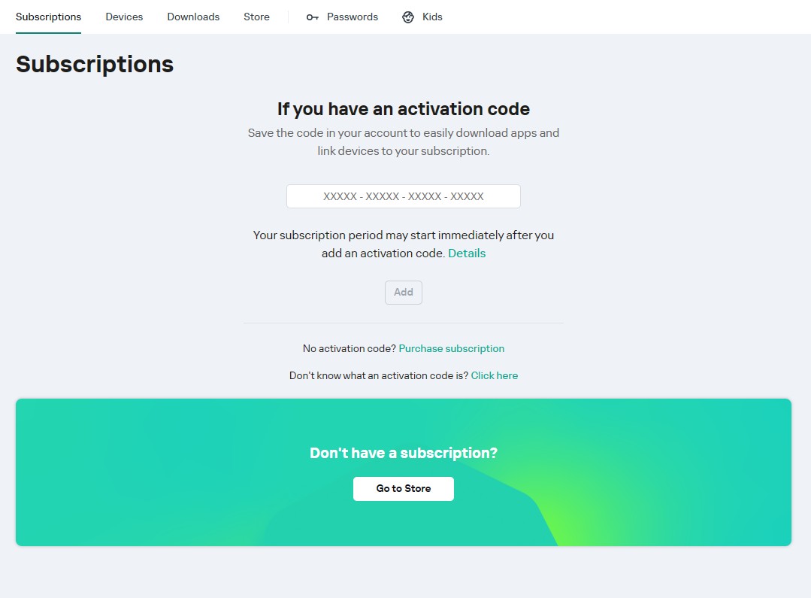The height and width of the screenshot is (598, 811).
Task: Click the key icon beside Passwords
Action: pyautogui.click(x=313, y=17)
